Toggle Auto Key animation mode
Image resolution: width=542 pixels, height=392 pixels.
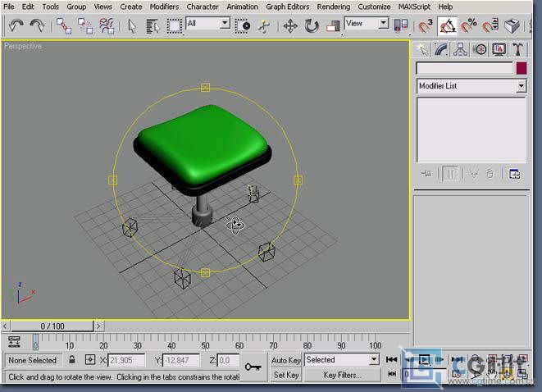pos(286,360)
